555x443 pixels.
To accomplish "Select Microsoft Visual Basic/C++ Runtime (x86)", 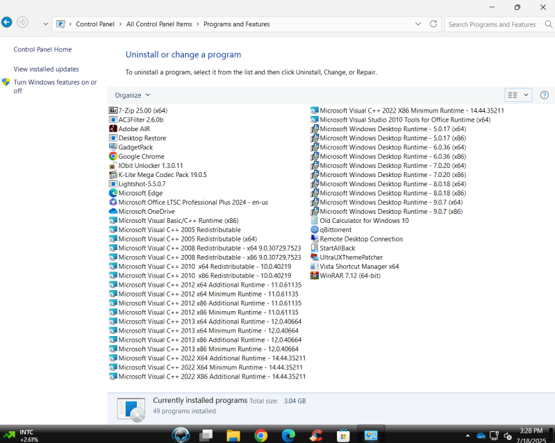I will pyautogui.click(x=174, y=220).
